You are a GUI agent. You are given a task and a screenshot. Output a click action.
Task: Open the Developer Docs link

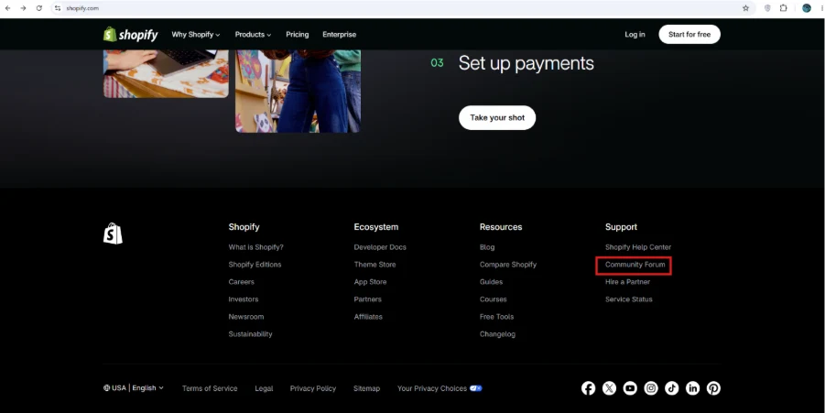click(x=380, y=247)
